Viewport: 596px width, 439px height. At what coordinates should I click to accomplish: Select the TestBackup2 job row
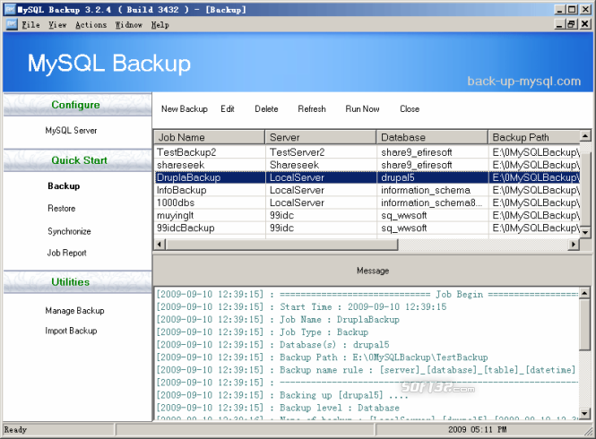click(x=367, y=152)
